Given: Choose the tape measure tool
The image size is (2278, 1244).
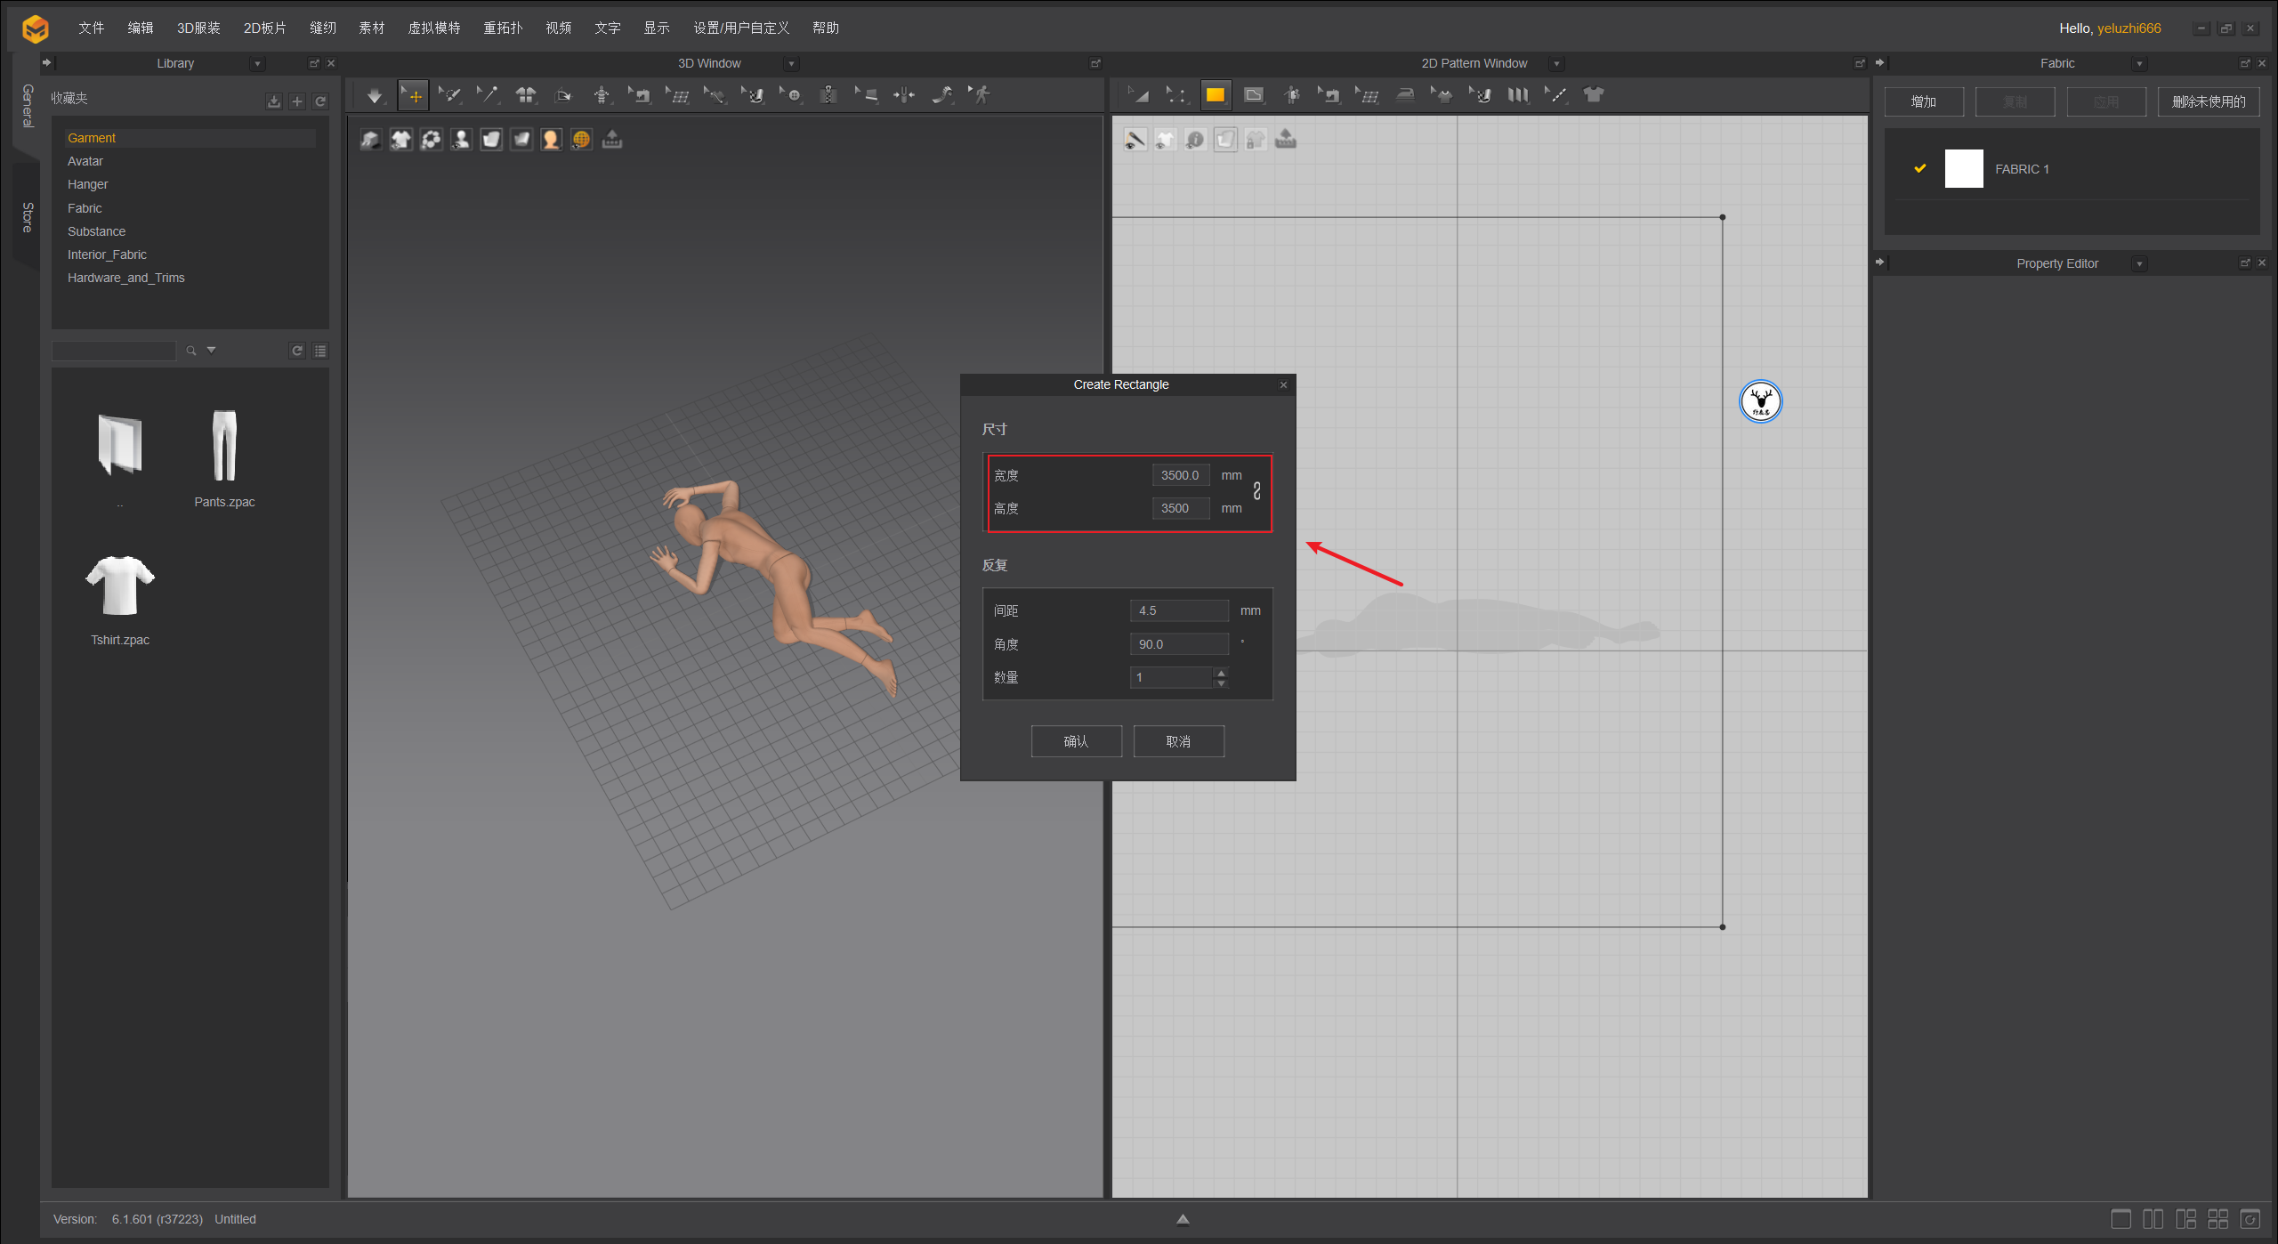Looking at the screenshot, I should pos(942,95).
